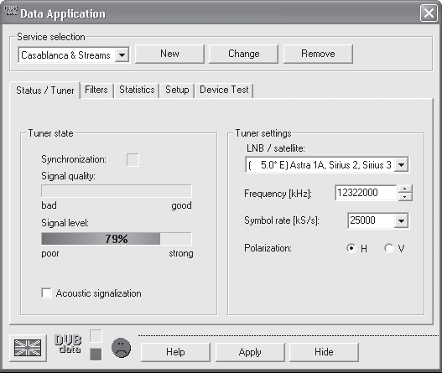Click the Signal level progress bar
The width and height of the screenshot is (442, 373).
[117, 239]
